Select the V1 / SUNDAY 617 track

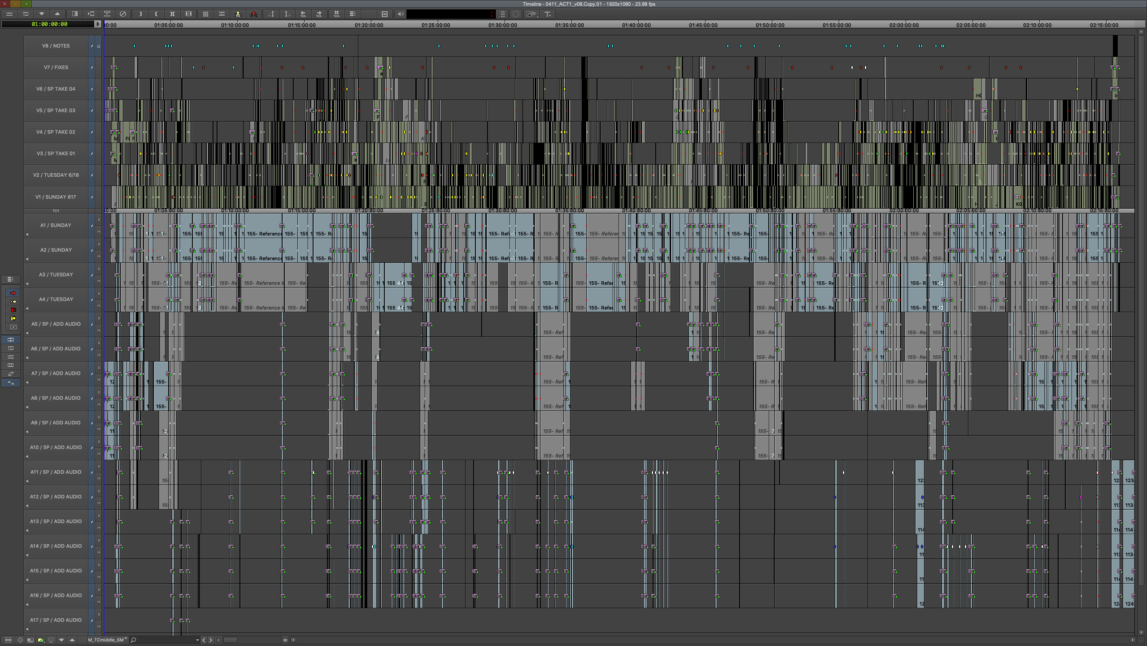56,197
